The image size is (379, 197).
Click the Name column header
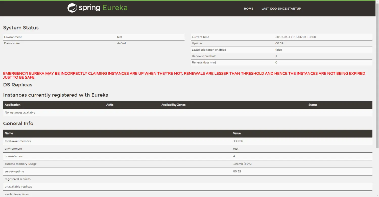[9, 133]
